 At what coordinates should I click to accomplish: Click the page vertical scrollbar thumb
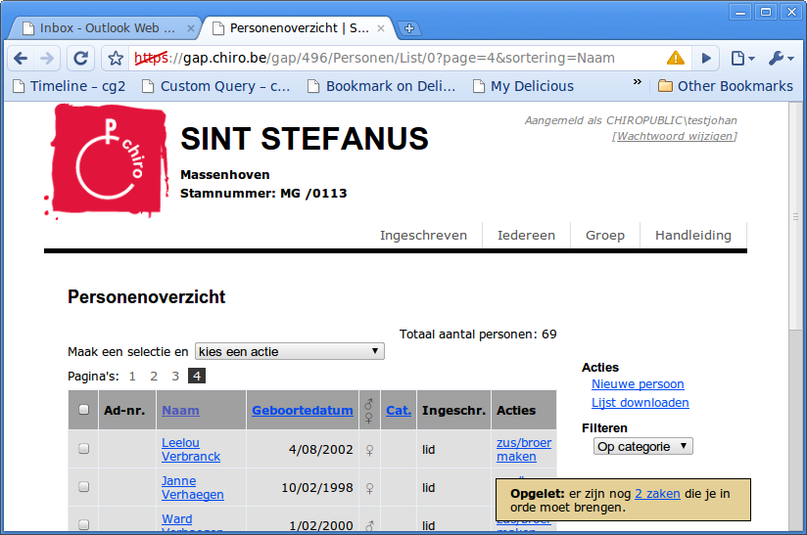pos(795,216)
